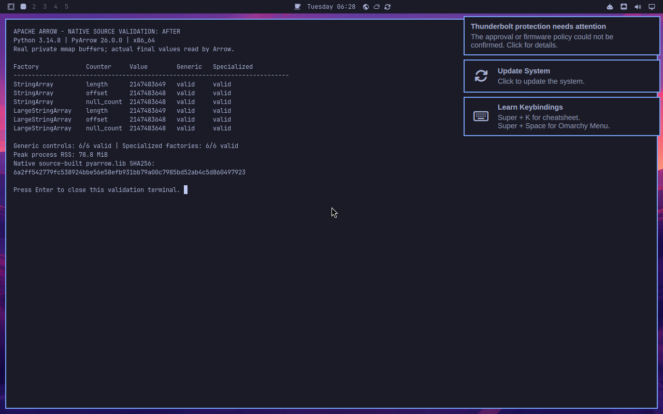The height and width of the screenshot is (414, 663).
Task: Click 'Real private mmap buffers' description line
Action: point(124,49)
